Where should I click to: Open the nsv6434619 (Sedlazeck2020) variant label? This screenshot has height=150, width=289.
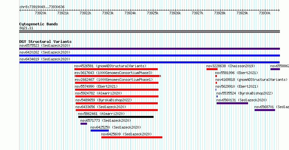point(45,59)
